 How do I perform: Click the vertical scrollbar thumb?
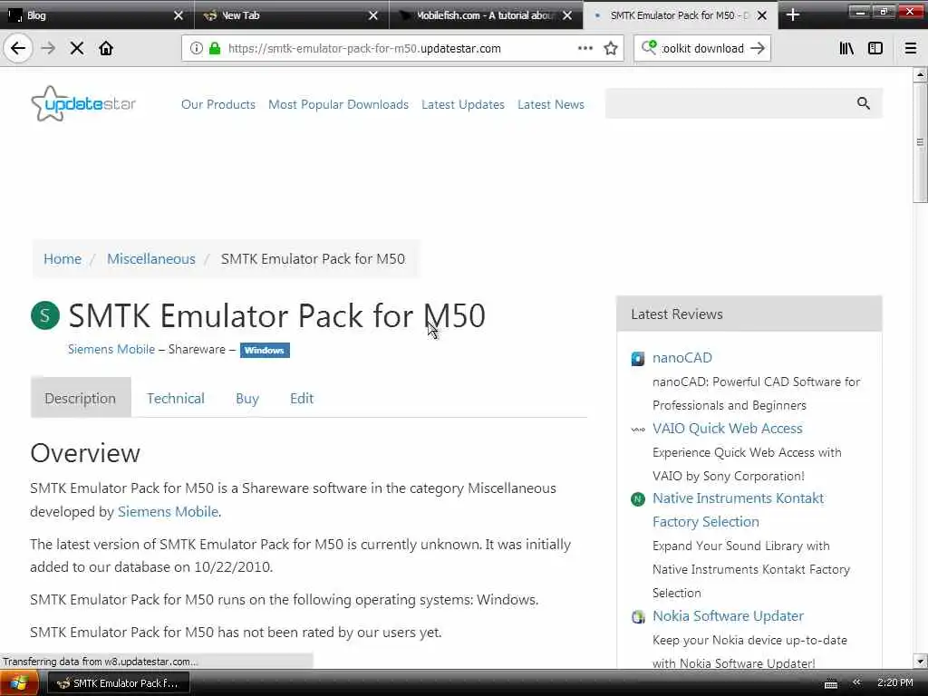tap(920, 142)
